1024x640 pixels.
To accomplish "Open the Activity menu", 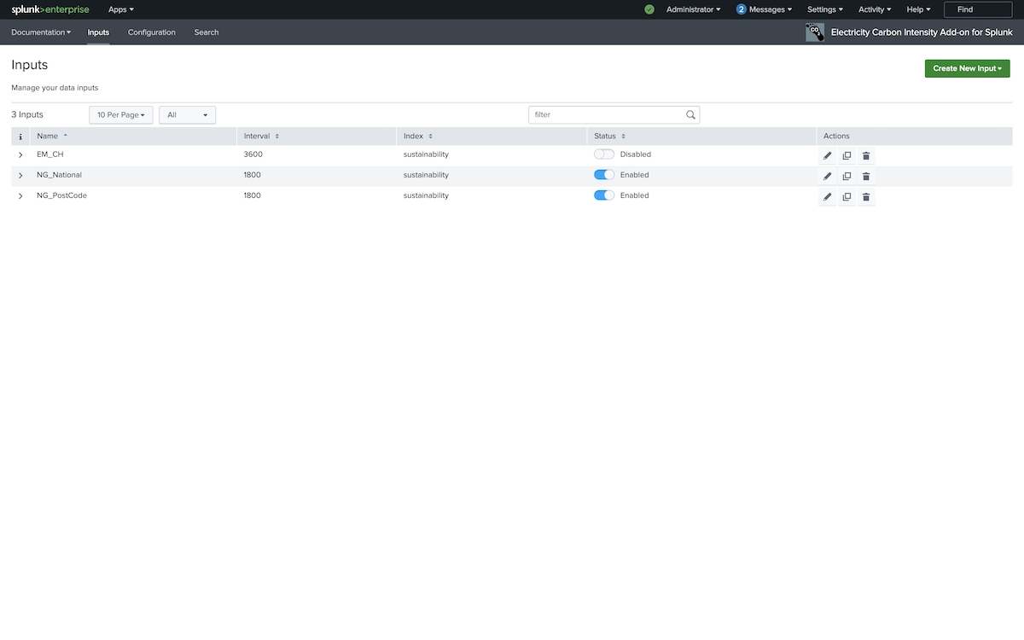I will tap(875, 9).
